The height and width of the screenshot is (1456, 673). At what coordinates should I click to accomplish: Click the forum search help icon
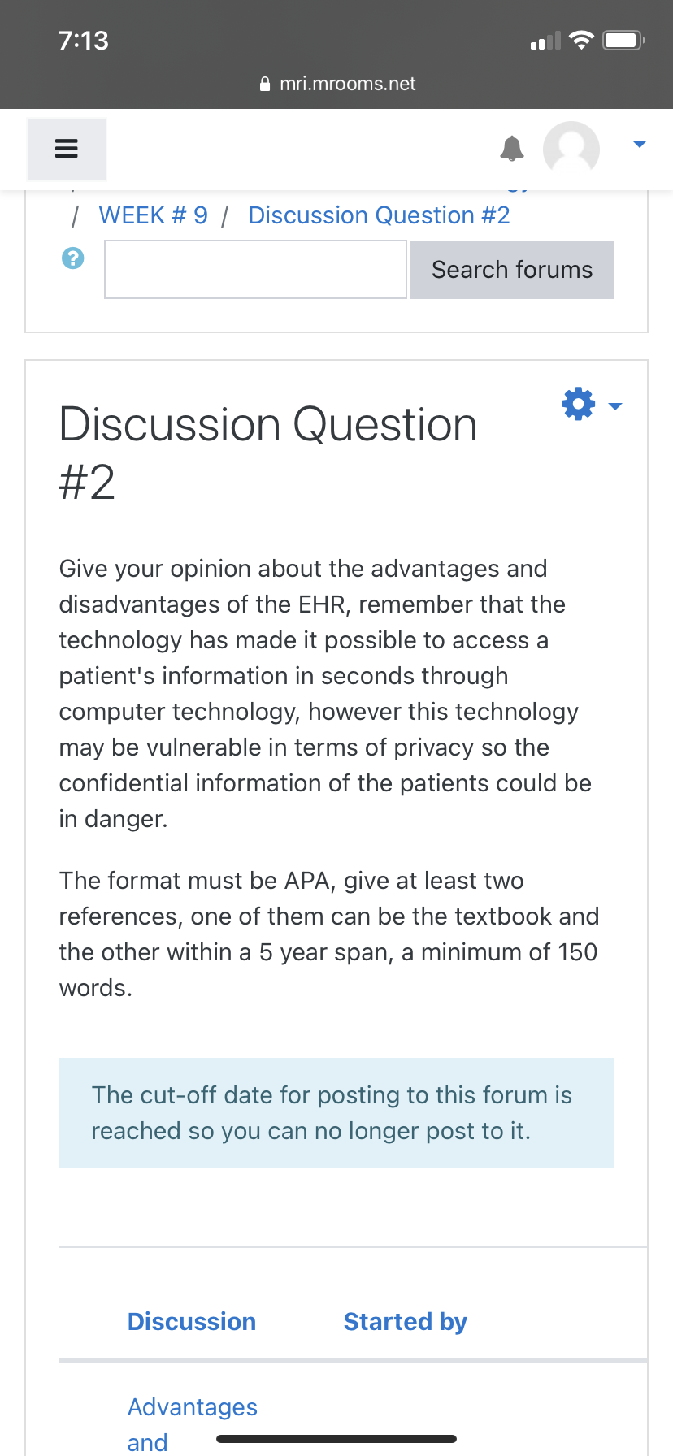[x=73, y=258]
